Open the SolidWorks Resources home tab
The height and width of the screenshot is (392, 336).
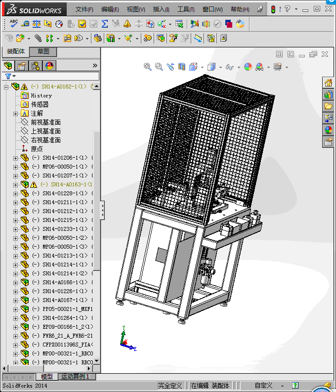(x=328, y=83)
